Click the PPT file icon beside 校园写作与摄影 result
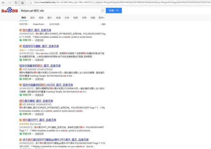 tap(20, 46)
